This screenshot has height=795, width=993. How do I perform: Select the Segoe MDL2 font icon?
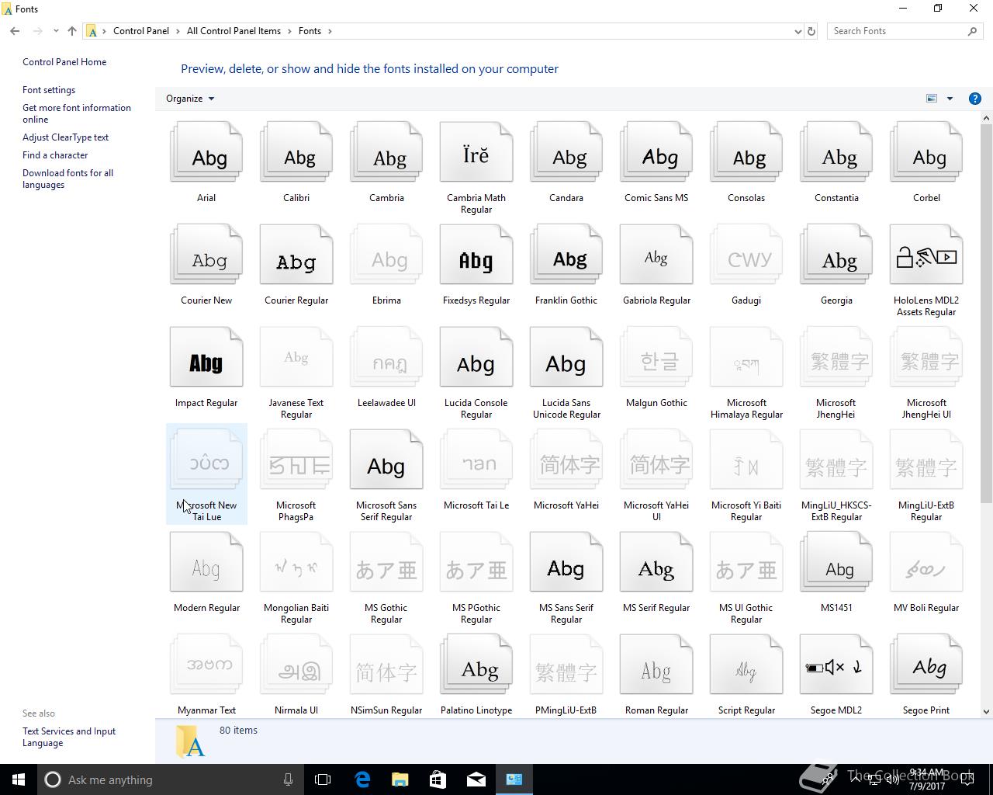pyautogui.click(x=836, y=665)
